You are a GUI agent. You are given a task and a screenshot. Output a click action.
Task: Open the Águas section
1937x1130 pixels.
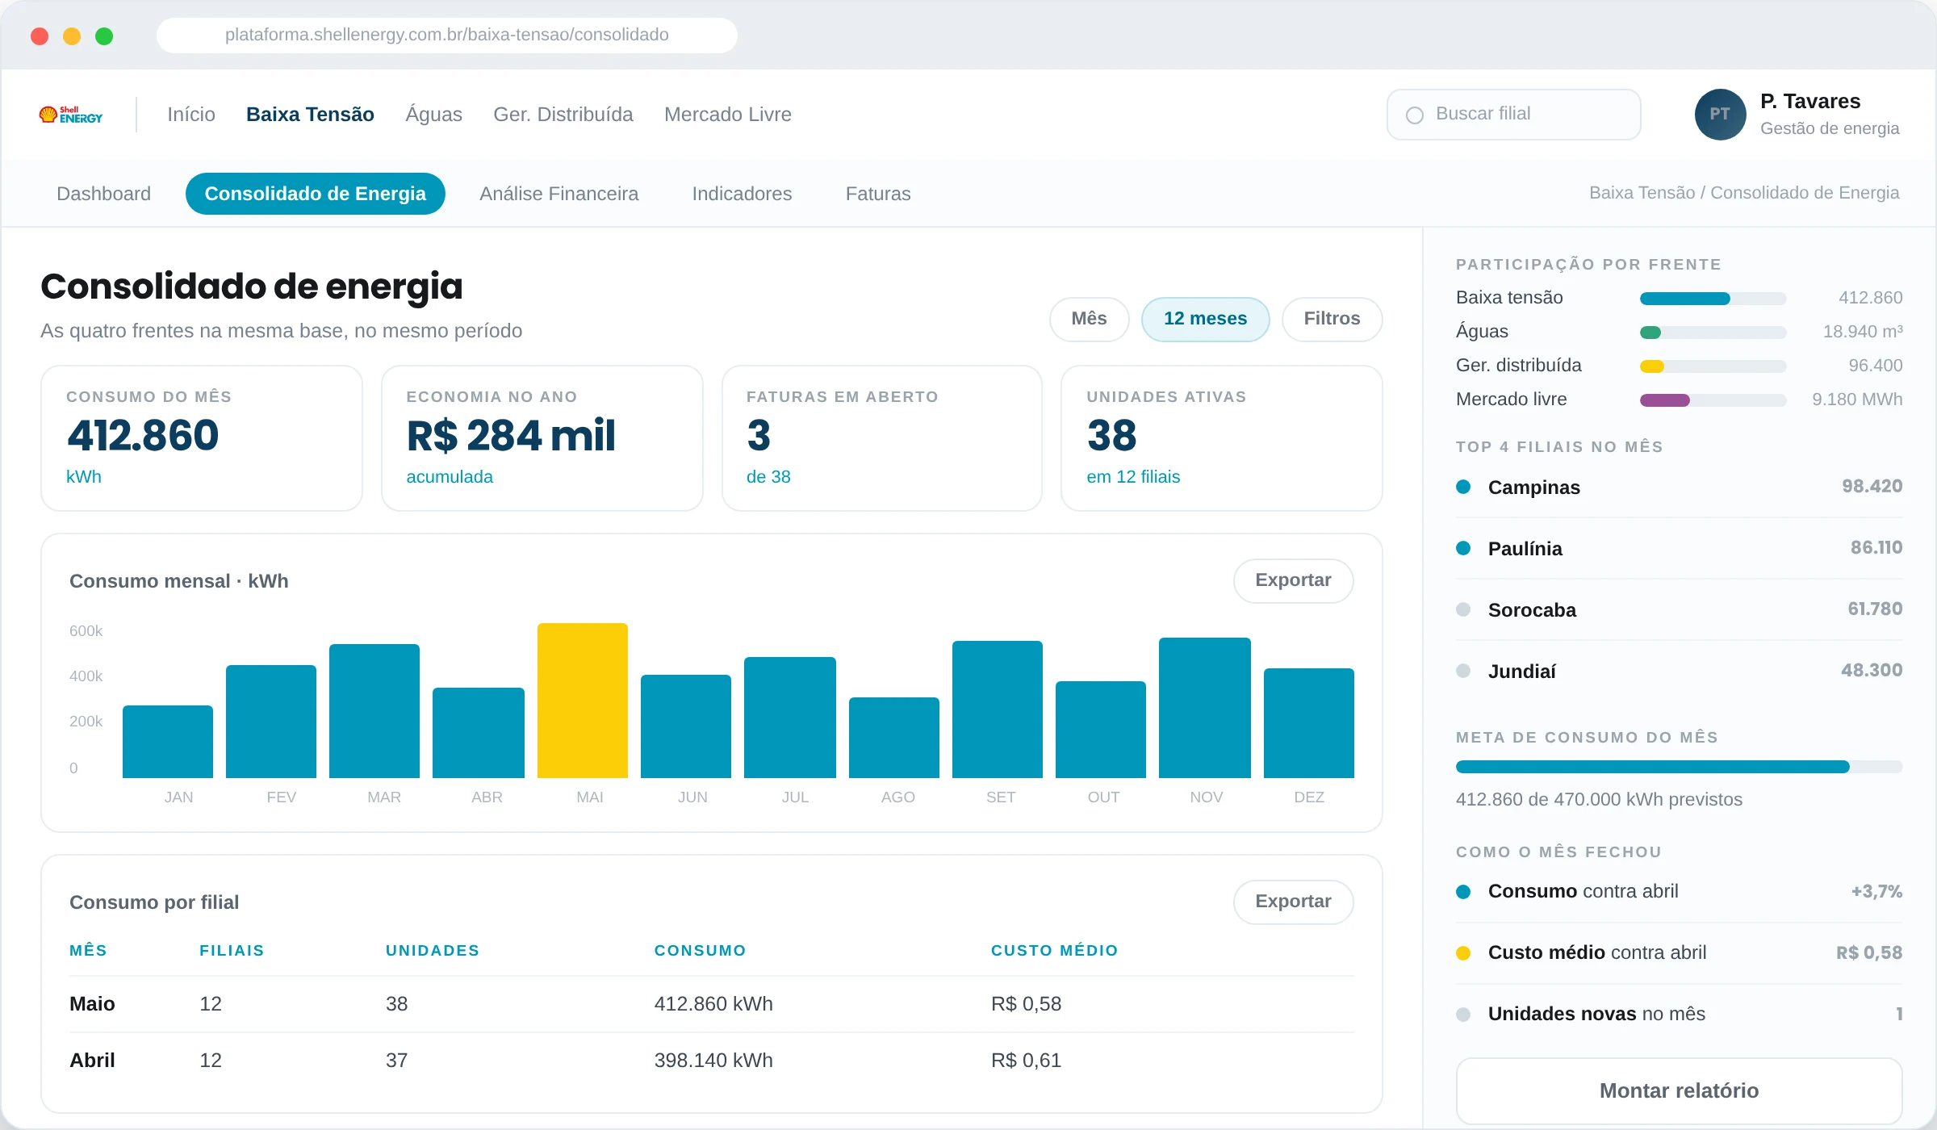point(433,115)
